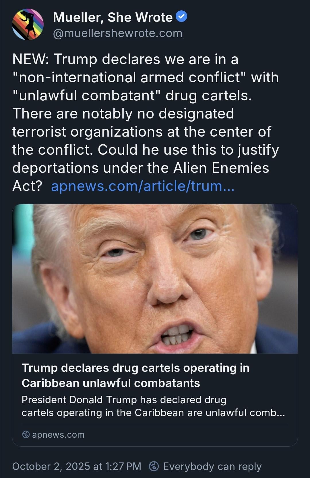Click the 'President Donald Trump has declared' description
The image size is (310, 478).
pos(124,399)
